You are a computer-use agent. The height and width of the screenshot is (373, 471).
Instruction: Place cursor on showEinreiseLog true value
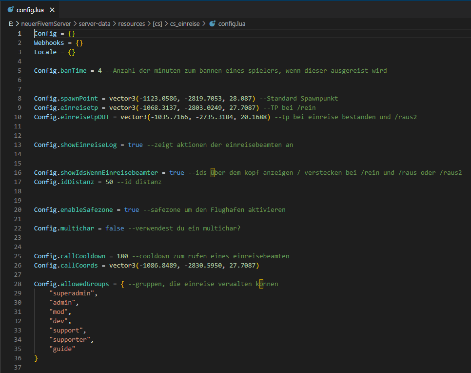pyautogui.click(x=135, y=145)
